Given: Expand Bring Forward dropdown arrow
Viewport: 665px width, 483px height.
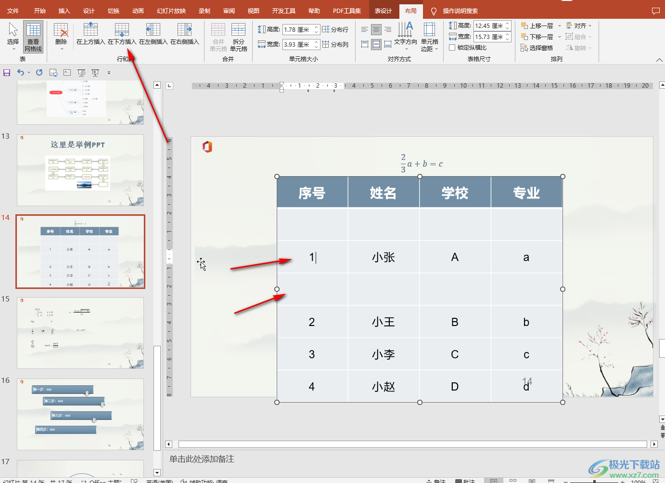Looking at the screenshot, I should pos(560,26).
